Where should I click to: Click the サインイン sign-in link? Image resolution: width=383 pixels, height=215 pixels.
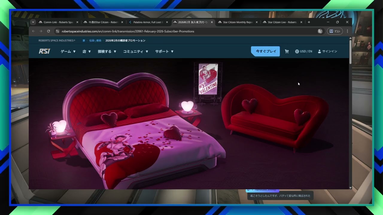click(327, 51)
